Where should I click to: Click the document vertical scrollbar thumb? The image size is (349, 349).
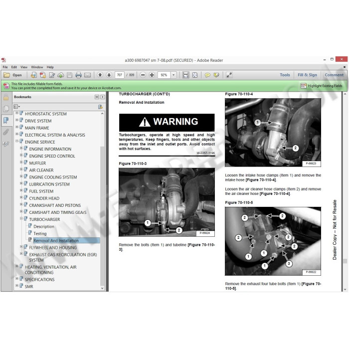345,261
